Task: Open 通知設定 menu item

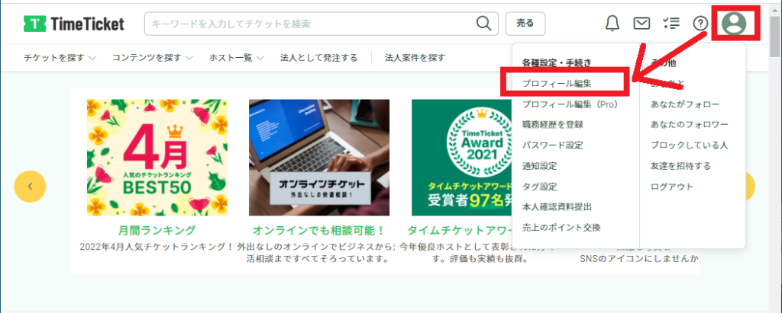Action: (541, 165)
